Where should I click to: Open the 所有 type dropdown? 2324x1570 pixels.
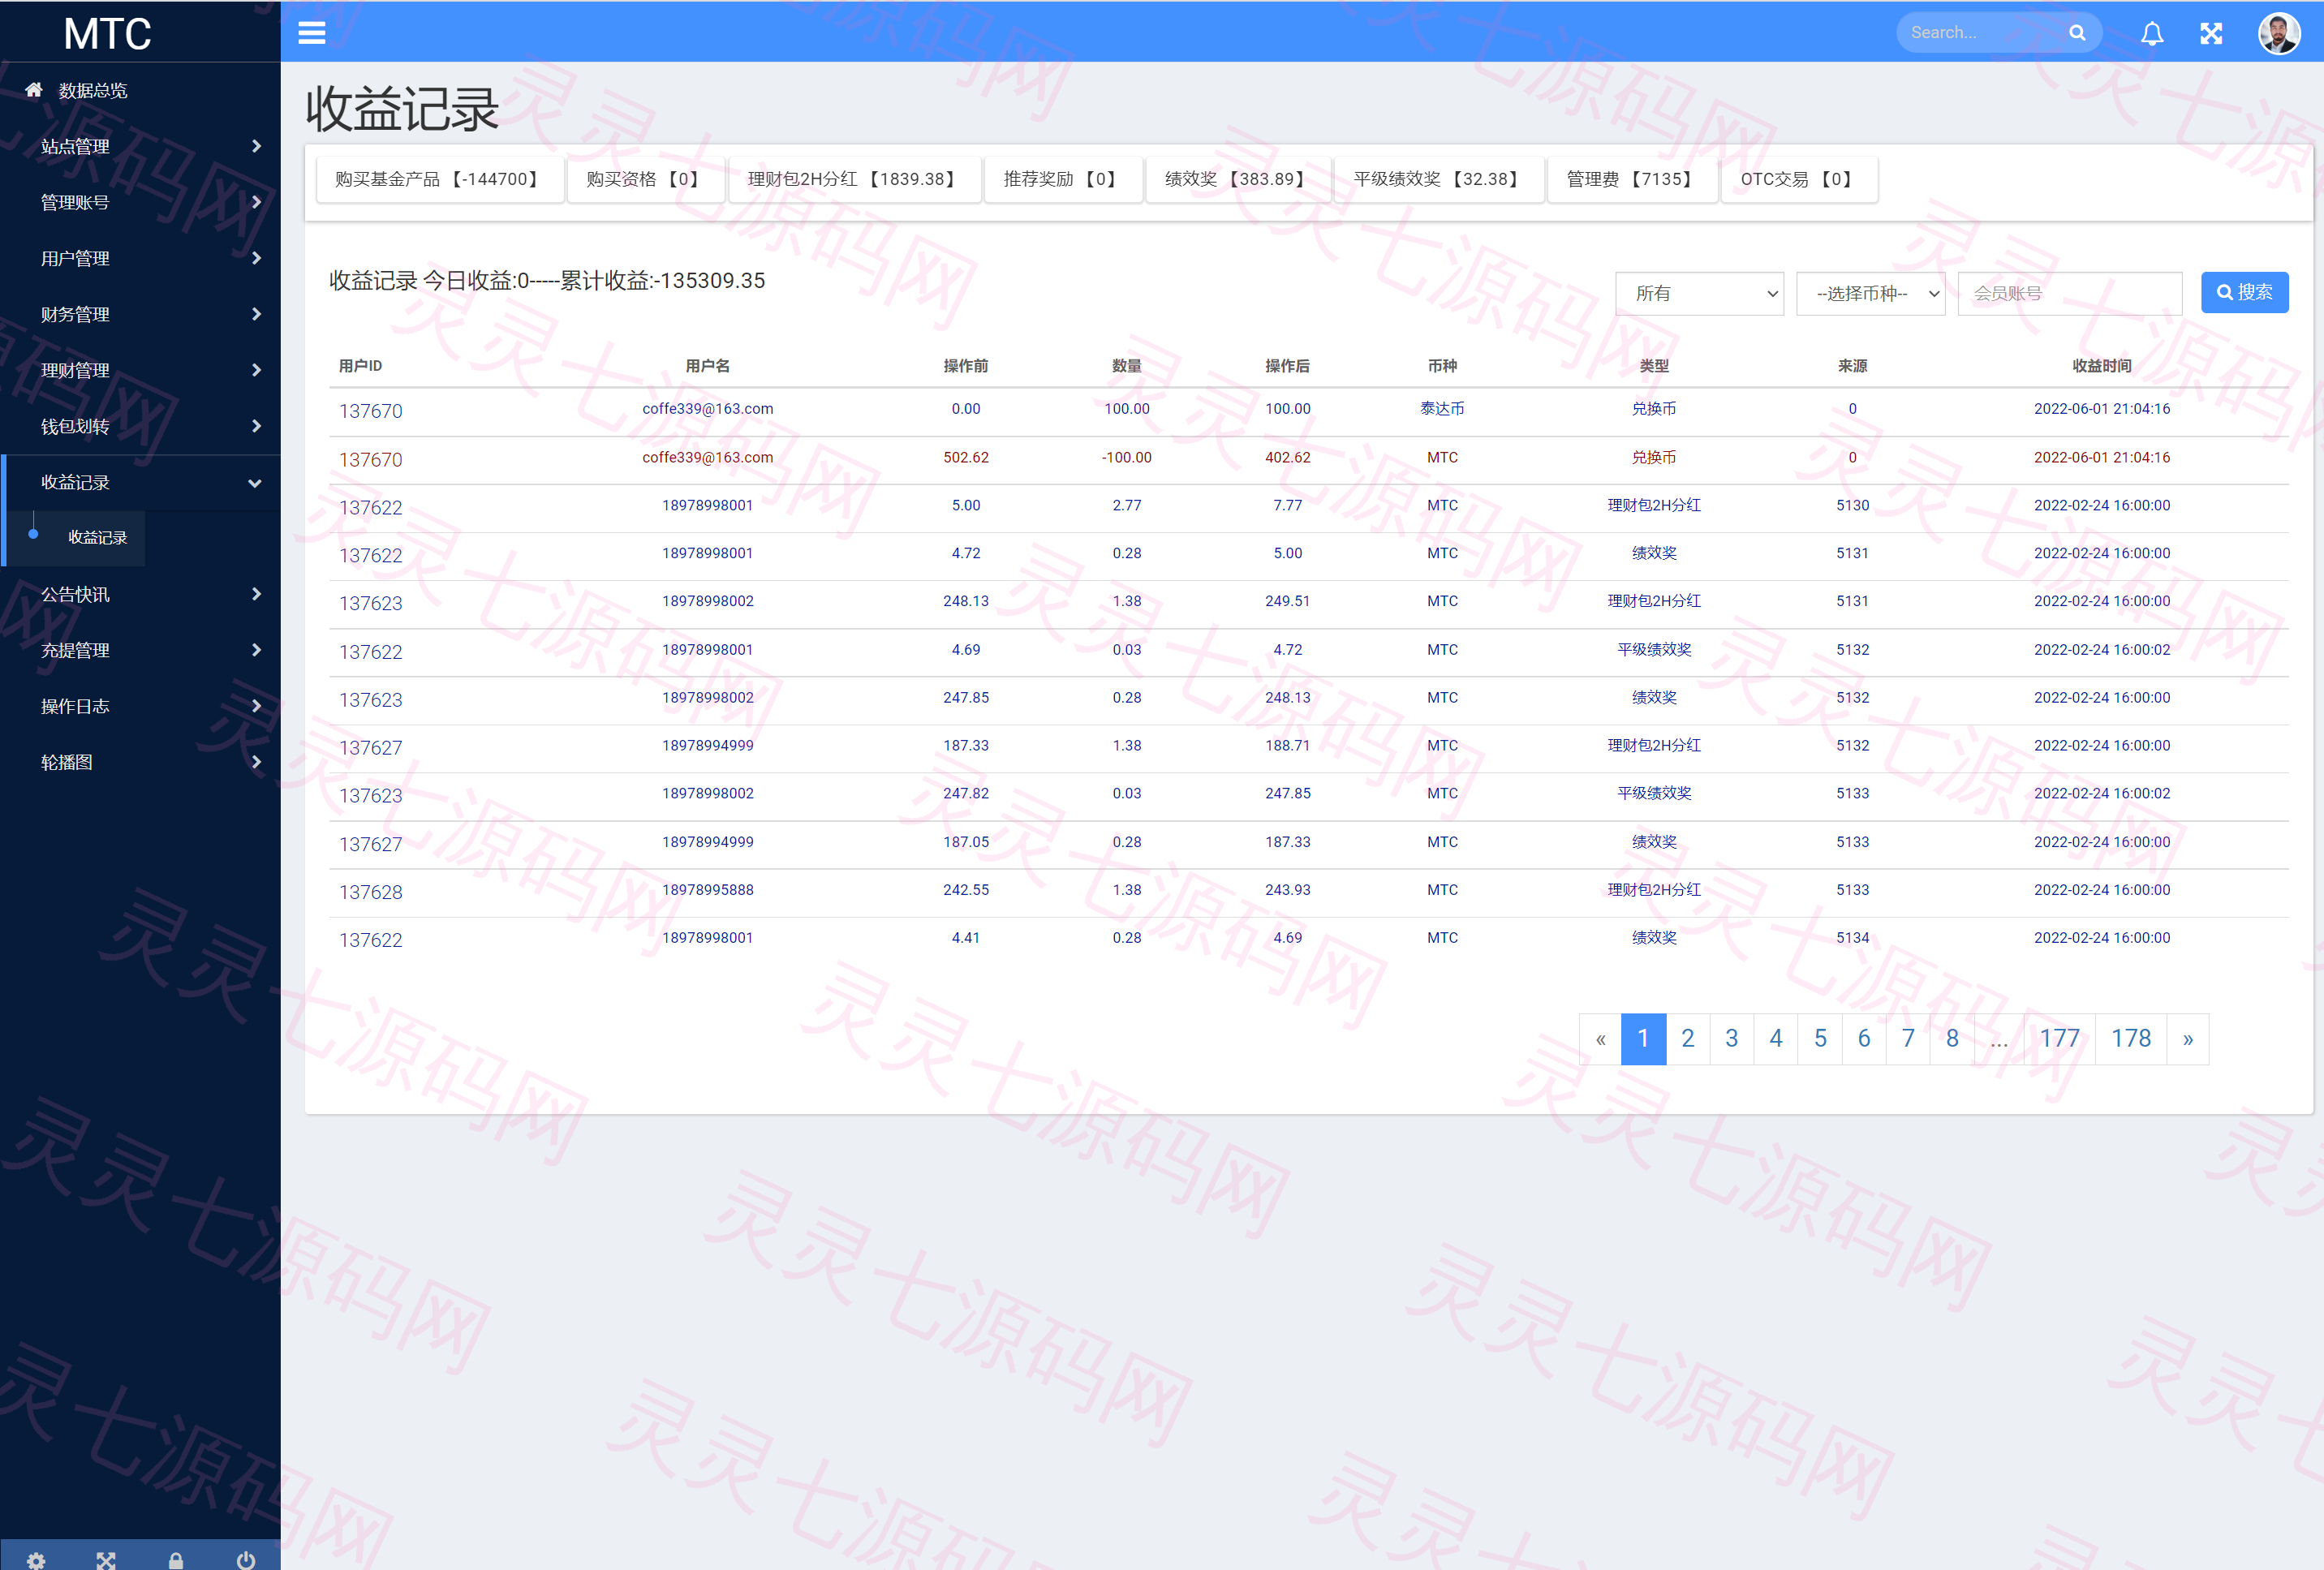click(x=1699, y=293)
